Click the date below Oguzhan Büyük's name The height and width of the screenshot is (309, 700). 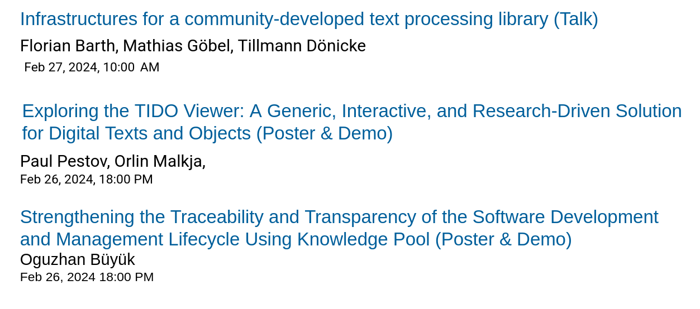pos(87,277)
